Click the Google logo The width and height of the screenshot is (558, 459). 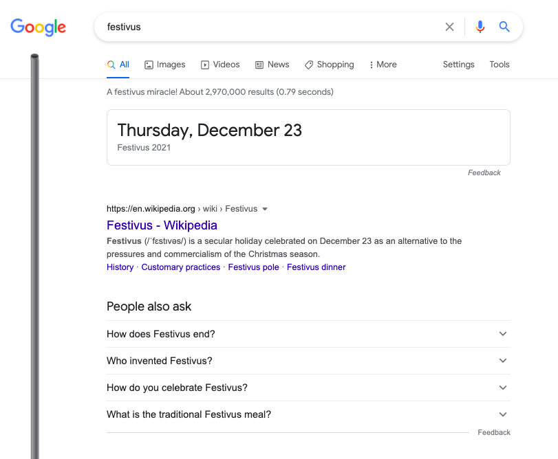click(x=38, y=27)
